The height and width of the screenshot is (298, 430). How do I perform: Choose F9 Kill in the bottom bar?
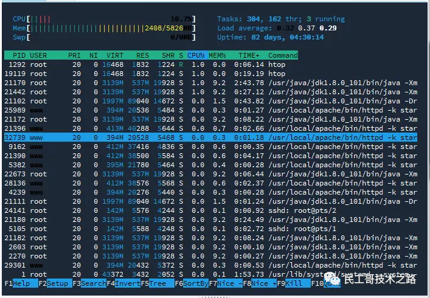294,283
